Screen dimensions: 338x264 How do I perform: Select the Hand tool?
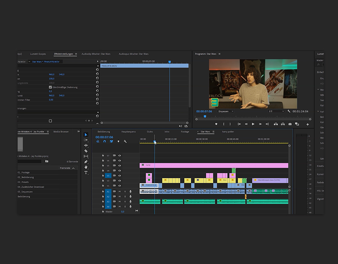tap(86, 167)
